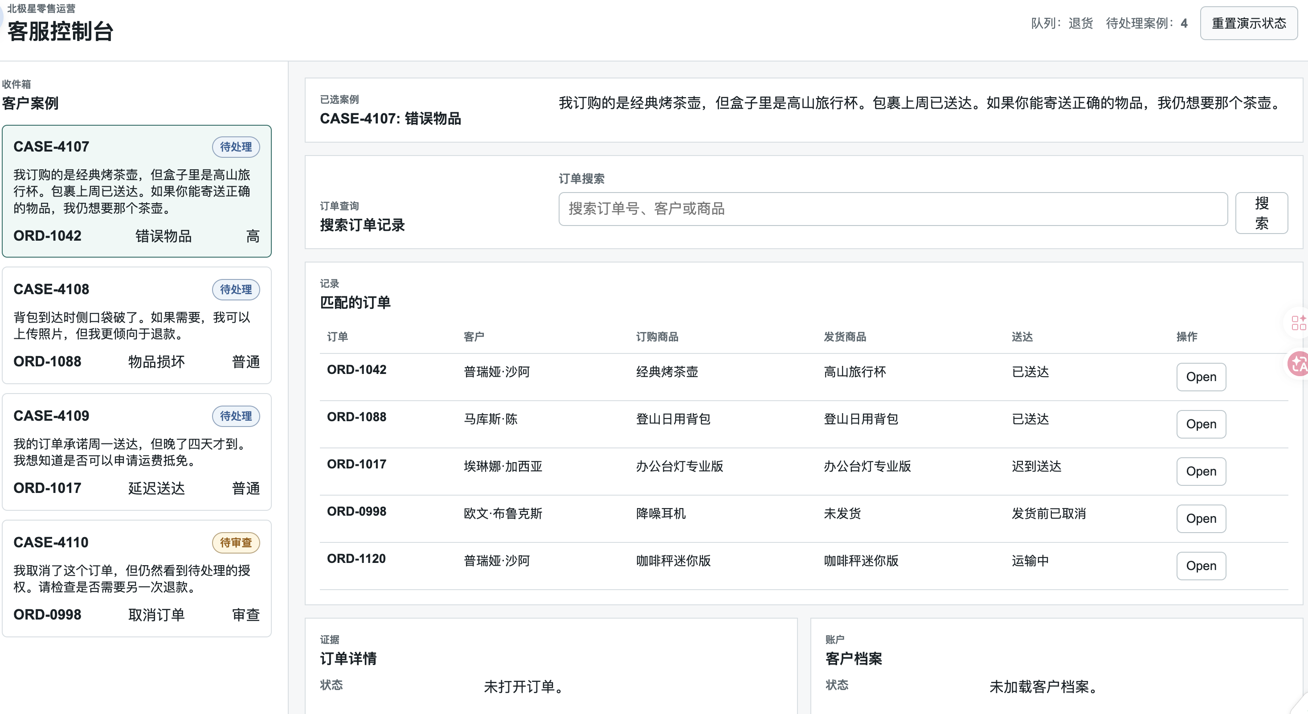Screen dimensions: 1308x714
Task: Click 物品损坏 tag on the CASE-4108 card
Action: [156, 361]
